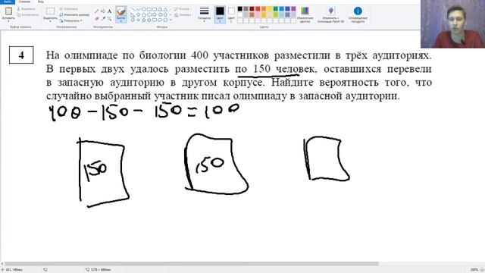
Task: Pick the purple palette swatch
Action: (x=293, y=9)
